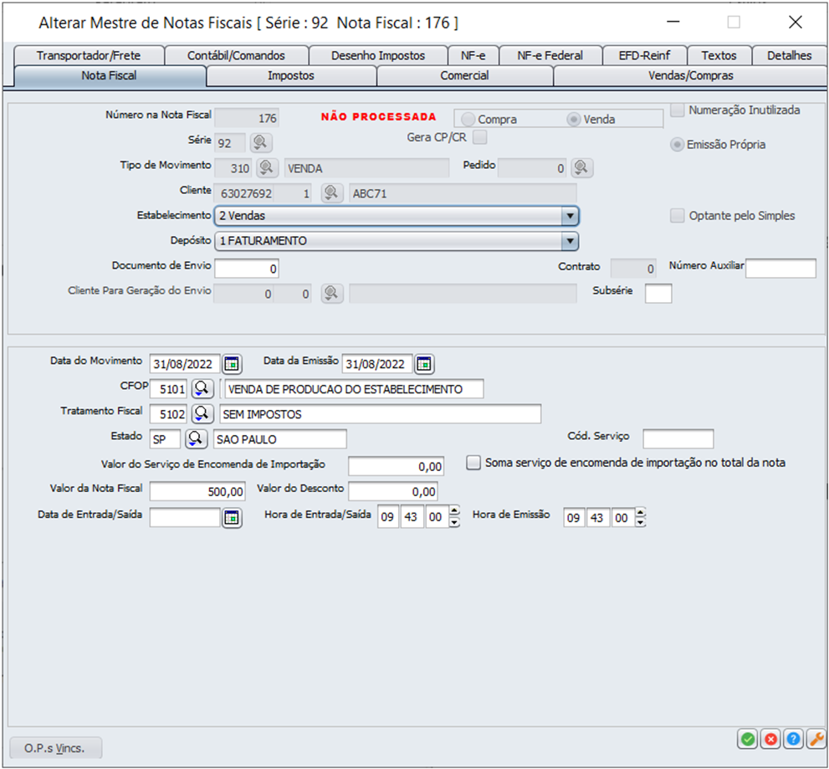Image resolution: width=829 pixels, height=769 pixels.
Task: Open calendar for Data da Emissão
Action: tap(424, 364)
